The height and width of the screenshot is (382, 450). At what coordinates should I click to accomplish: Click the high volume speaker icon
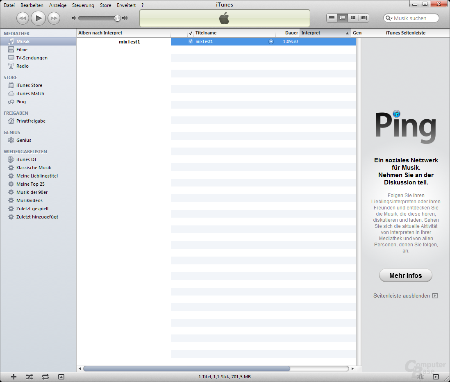tap(125, 18)
